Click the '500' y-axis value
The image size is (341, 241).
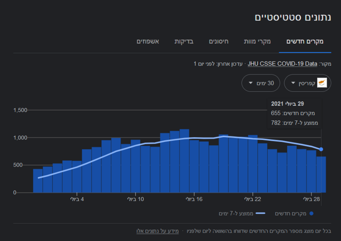(18, 165)
